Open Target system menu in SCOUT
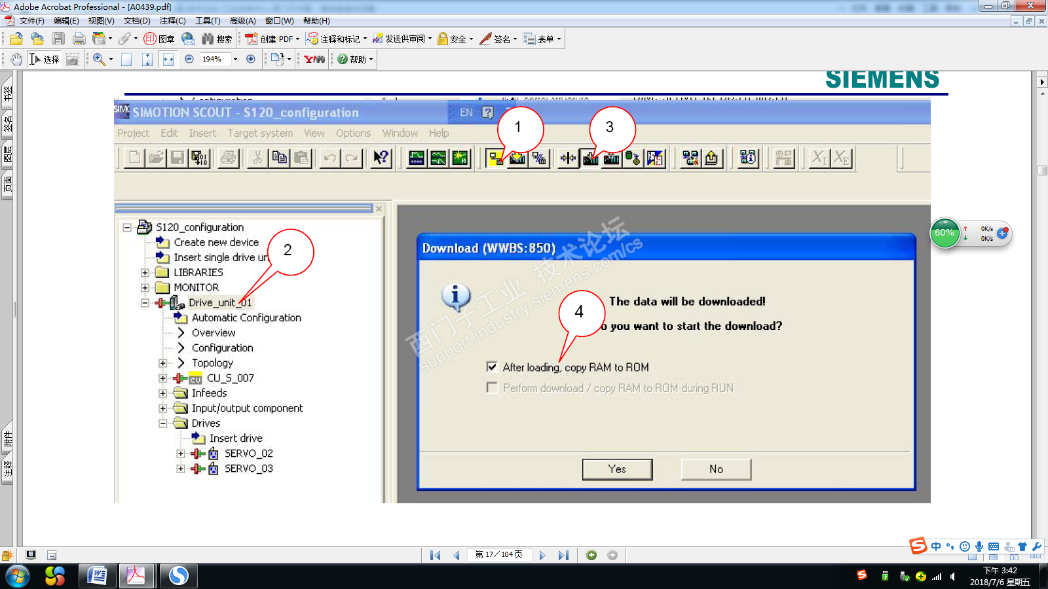Screen dimensions: 1048x589 [260, 134]
